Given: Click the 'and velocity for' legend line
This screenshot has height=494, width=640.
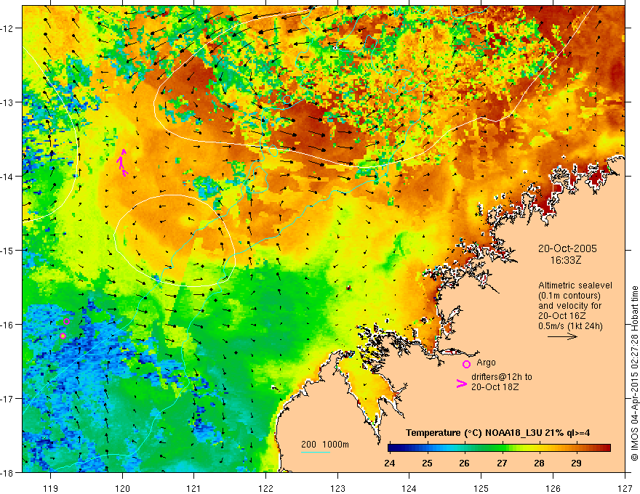Looking at the screenshot, I should pos(569,306).
